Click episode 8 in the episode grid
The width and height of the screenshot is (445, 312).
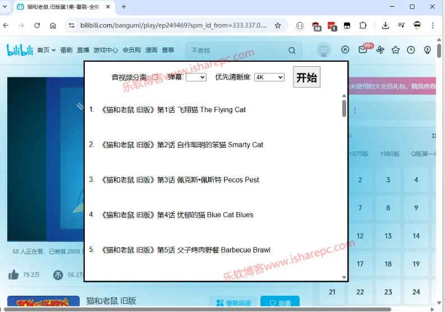click(x=388, y=208)
